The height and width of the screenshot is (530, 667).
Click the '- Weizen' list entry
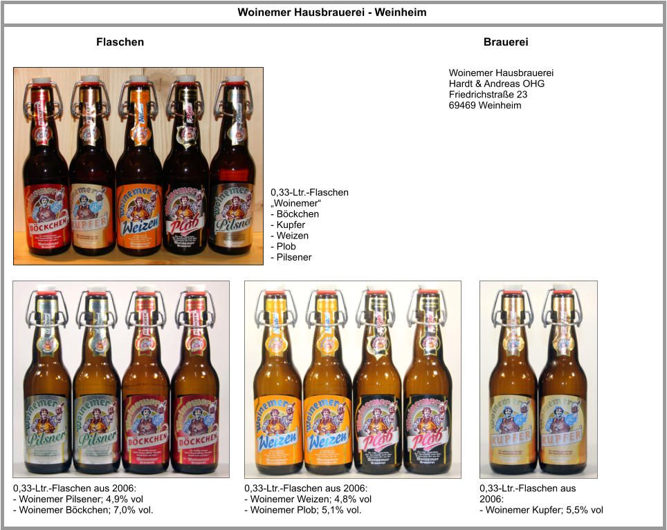pyautogui.click(x=290, y=236)
